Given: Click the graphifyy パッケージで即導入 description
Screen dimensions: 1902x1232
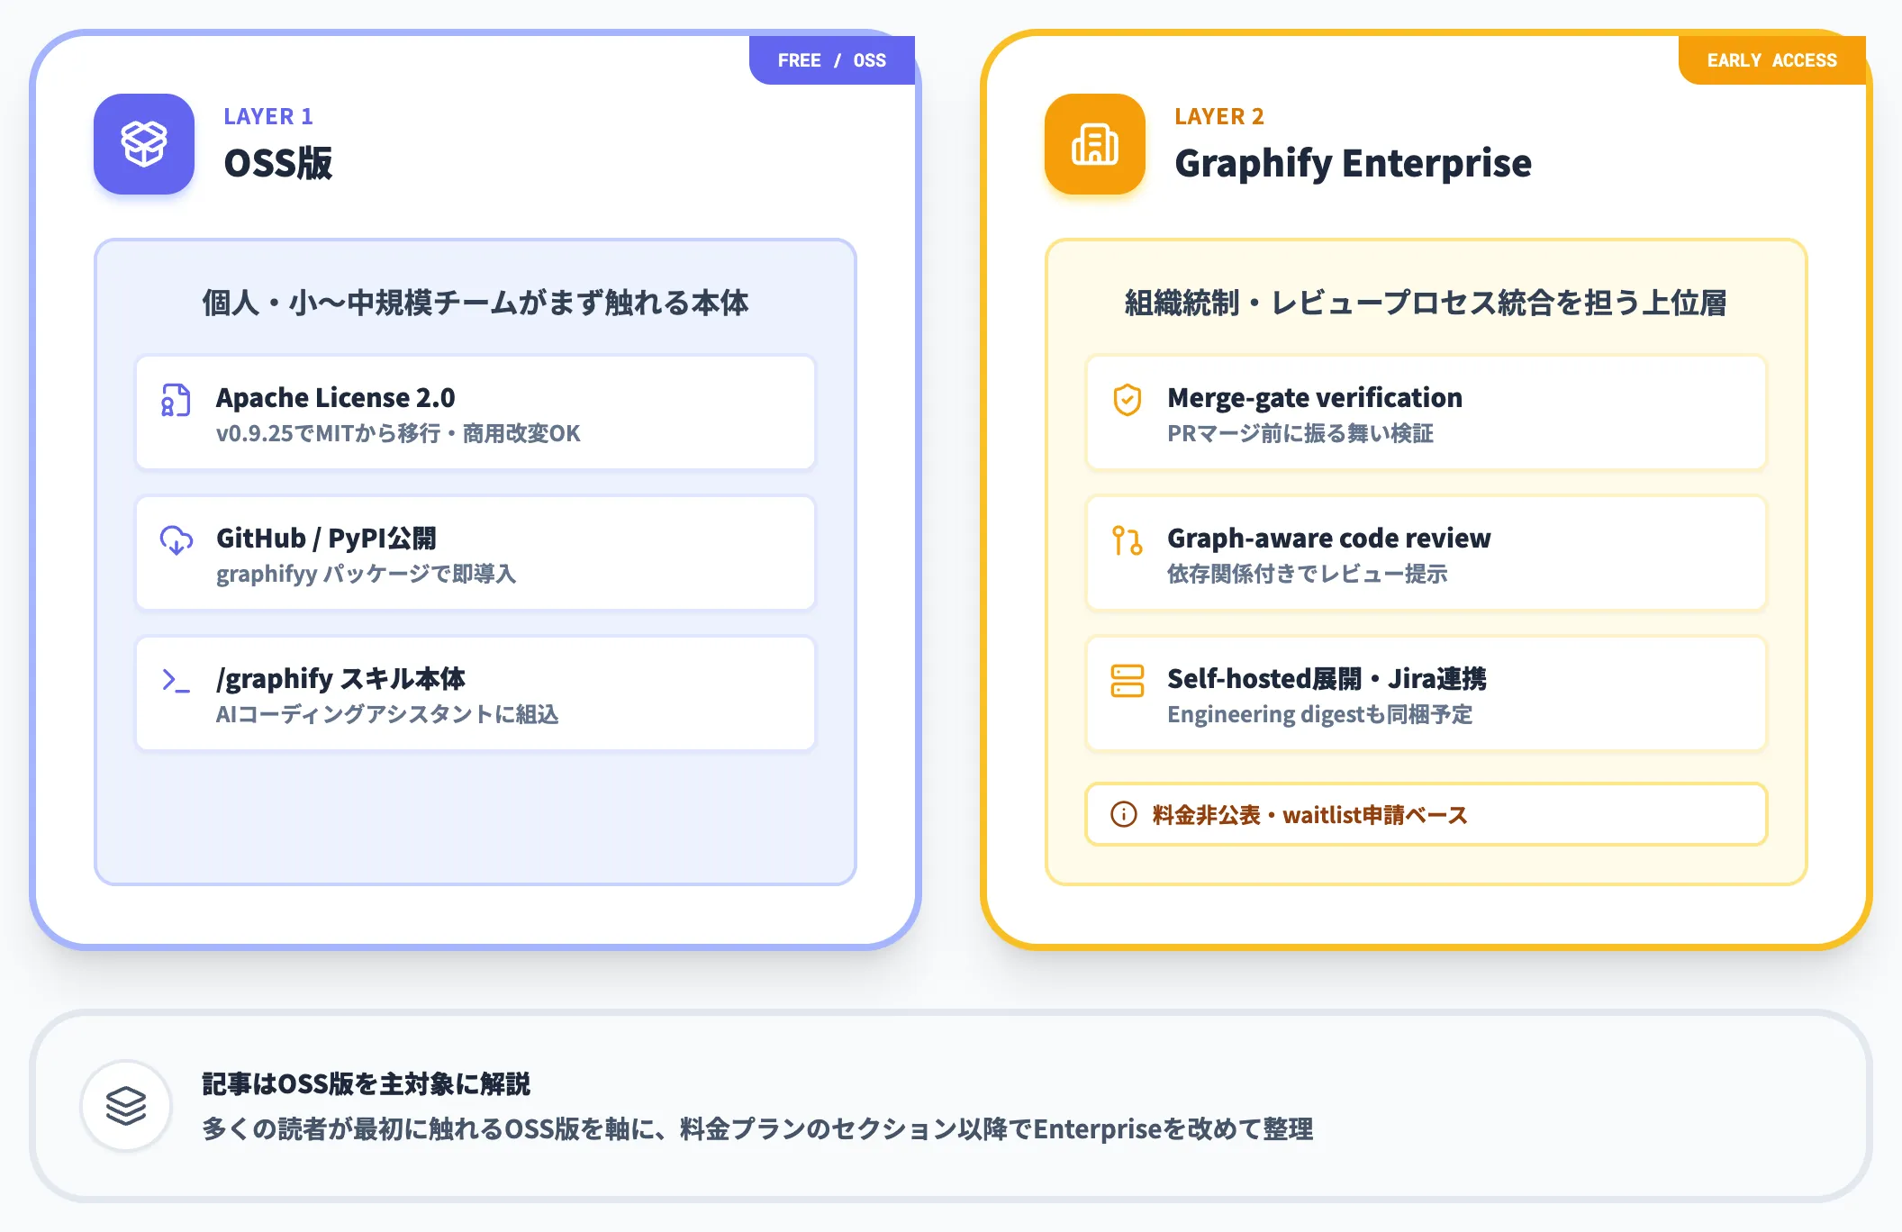Looking at the screenshot, I should pos(366,574).
